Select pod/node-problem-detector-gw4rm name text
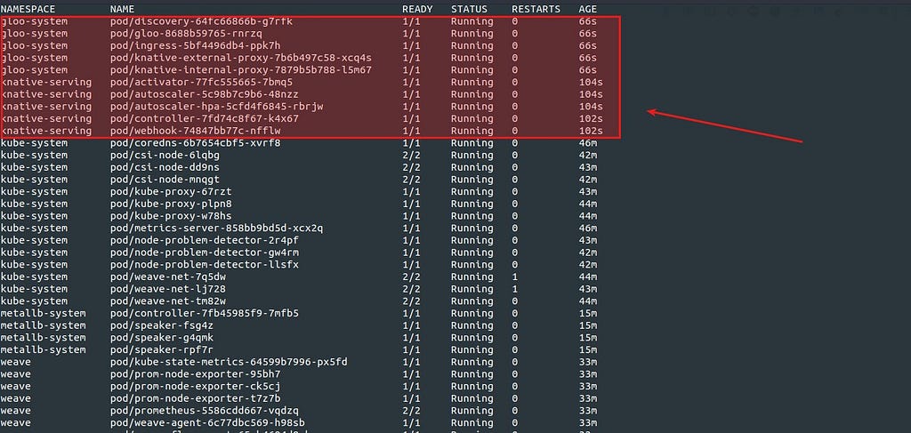 click(x=205, y=253)
